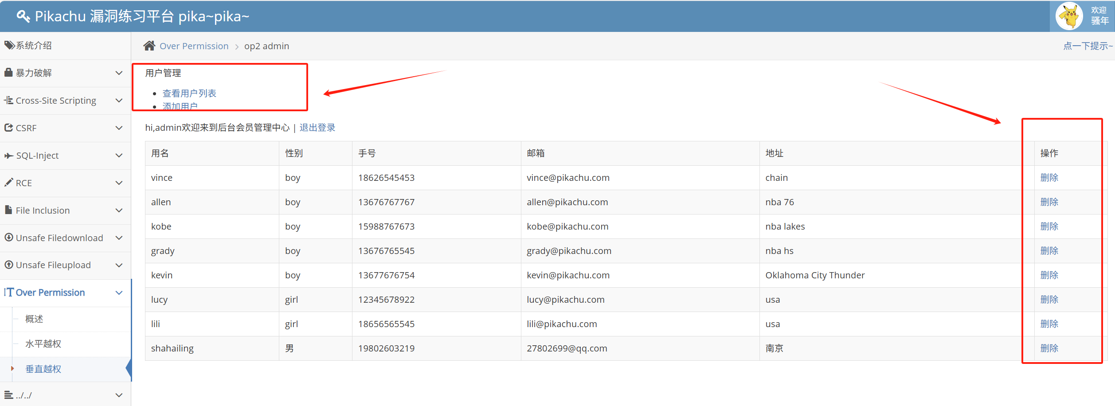1115x406 pixels.
Task: Click 退出登录 logout link
Action: (317, 128)
